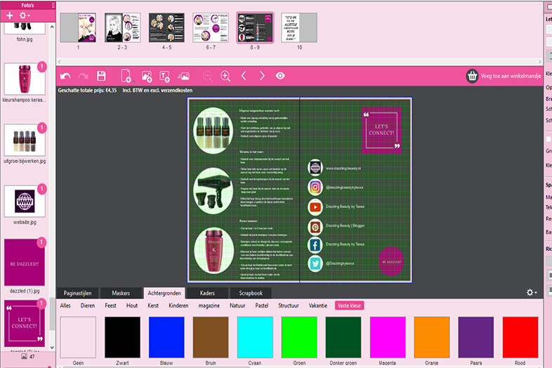The image size is (552, 368).
Task: Click the zoom out magnifier
Action: tap(208, 76)
